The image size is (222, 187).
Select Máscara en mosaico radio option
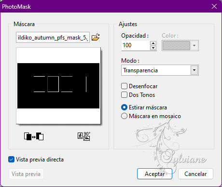coord(124,116)
